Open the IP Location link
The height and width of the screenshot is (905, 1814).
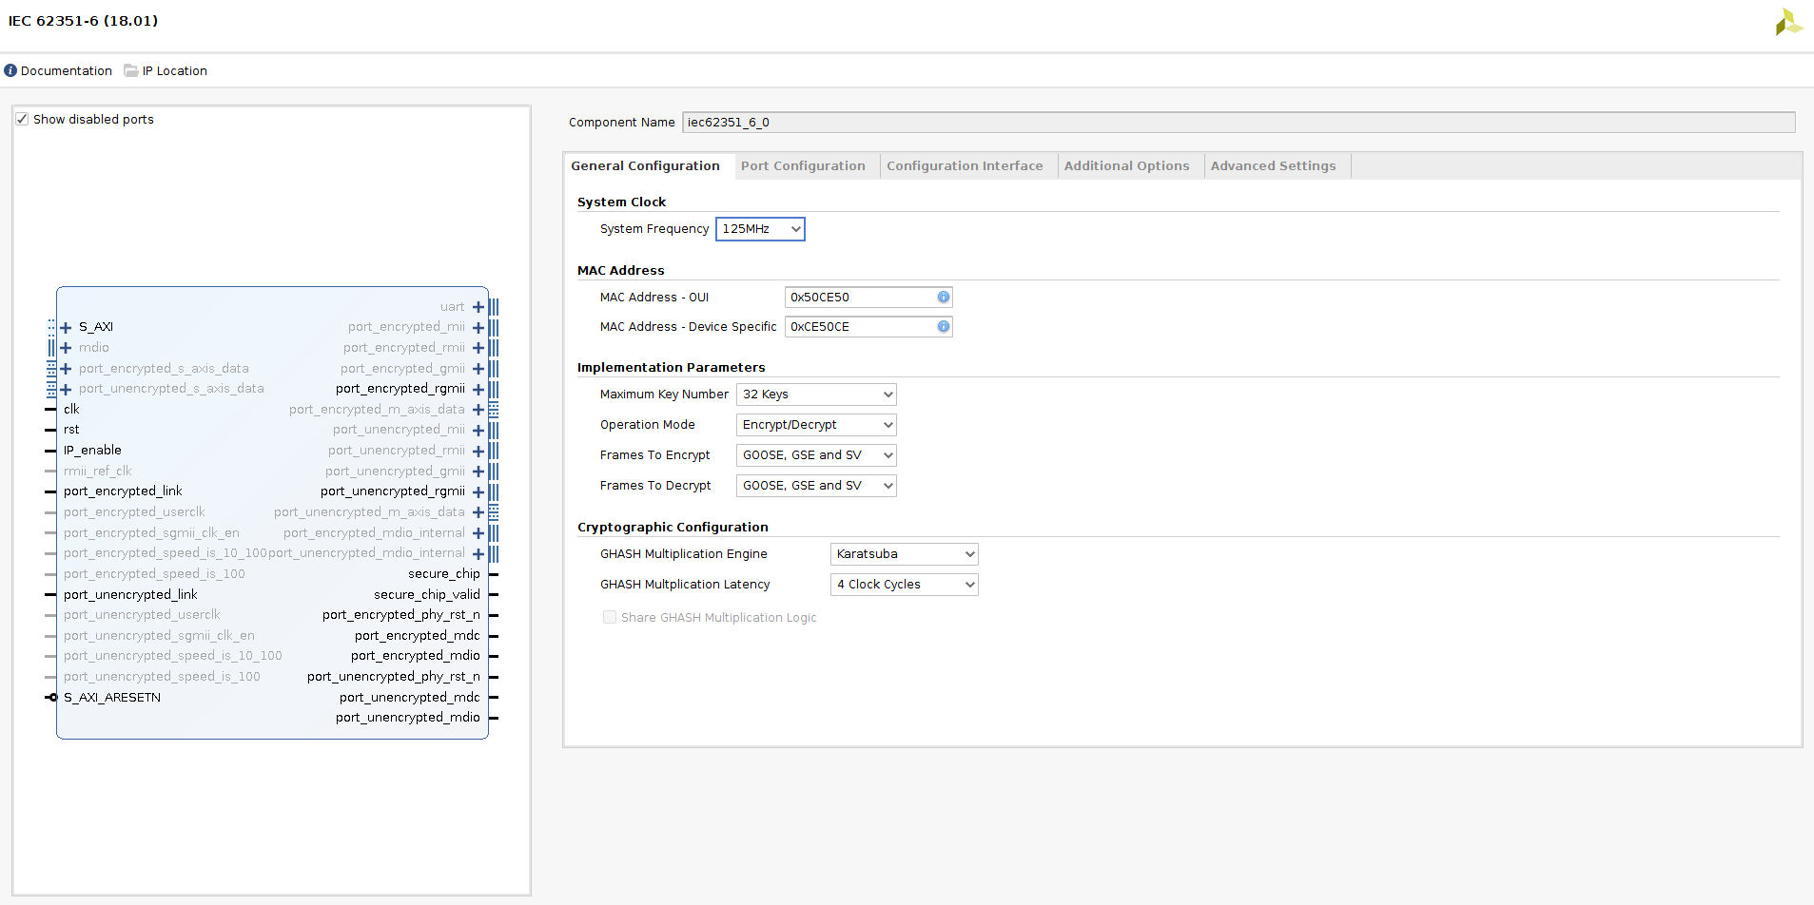[x=174, y=70]
